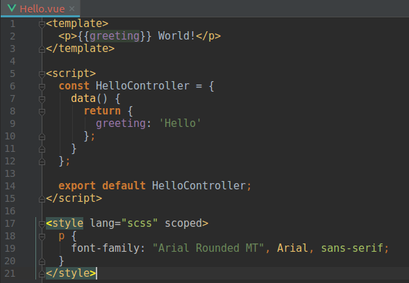Image resolution: width=409 pixels, height=283 pixels.
Task: Collapse the template block at line 1
Action: point(42,24)
